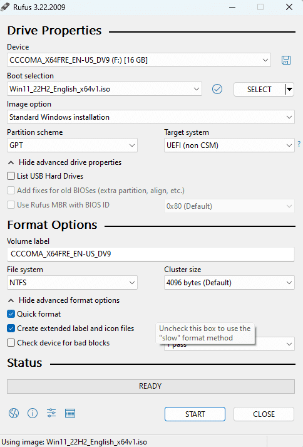Click the SELECT button
Screen dimensions: 303x447
click(259, 89)
